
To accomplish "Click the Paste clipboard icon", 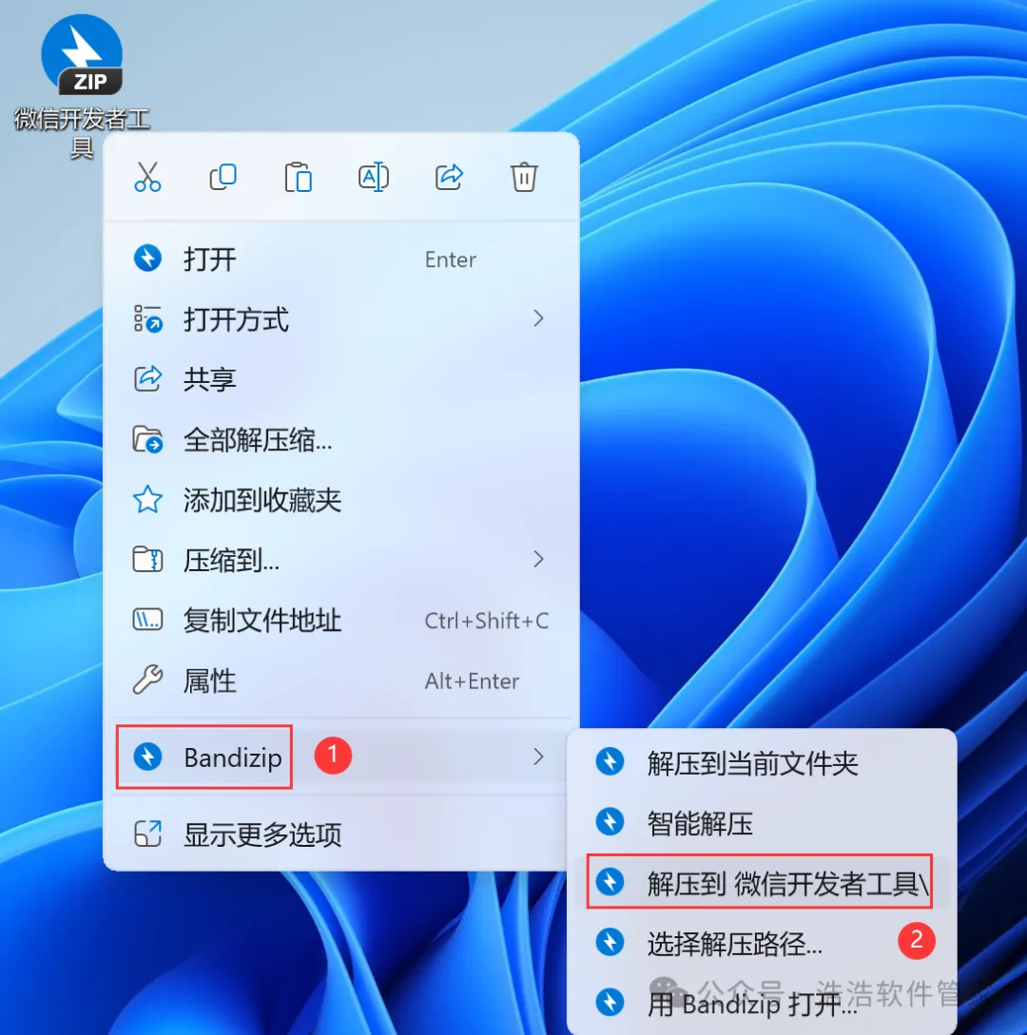I will pos(298,177).
